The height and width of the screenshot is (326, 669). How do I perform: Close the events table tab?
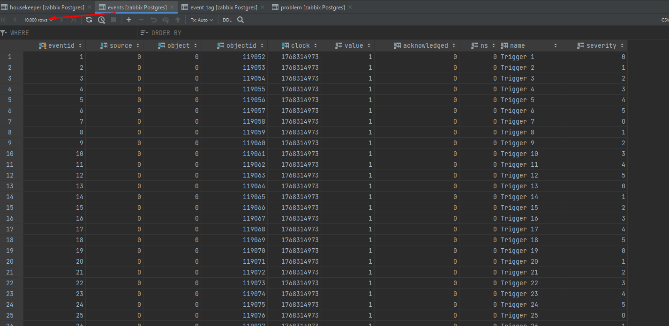point(173,7)
